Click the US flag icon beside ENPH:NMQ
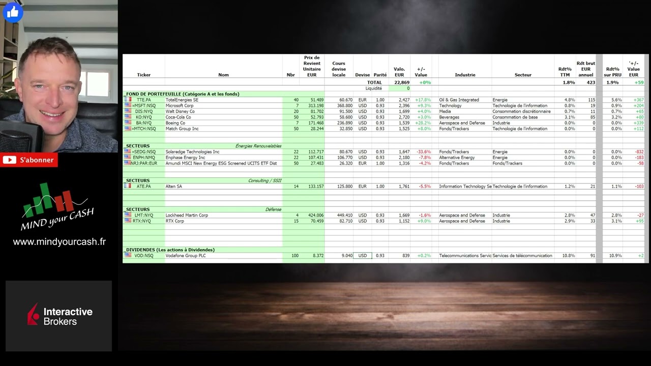The image size is (651, 366). 128,158
